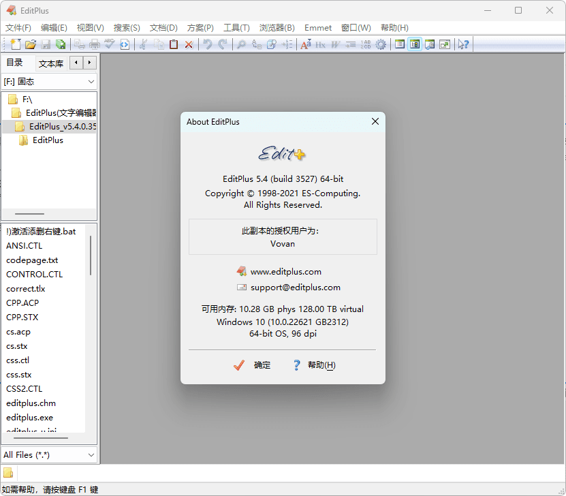Open Find with the magnifier icon
Image resolution: width=566 pixels, height=496 pixels.
point(241,44)
